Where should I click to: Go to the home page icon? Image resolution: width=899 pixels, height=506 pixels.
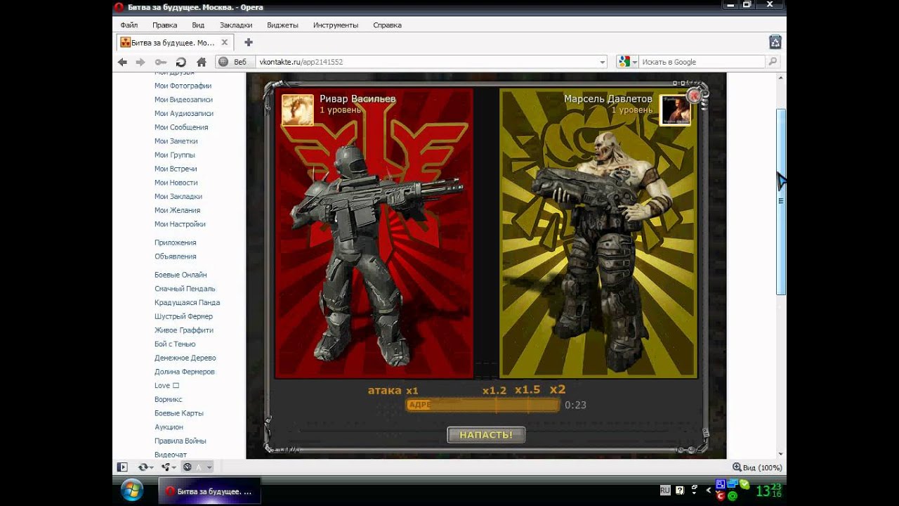point(201,62)
